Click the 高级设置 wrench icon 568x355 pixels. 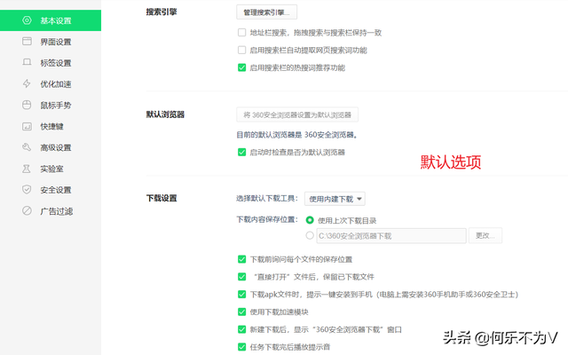(x=27, y=147)
